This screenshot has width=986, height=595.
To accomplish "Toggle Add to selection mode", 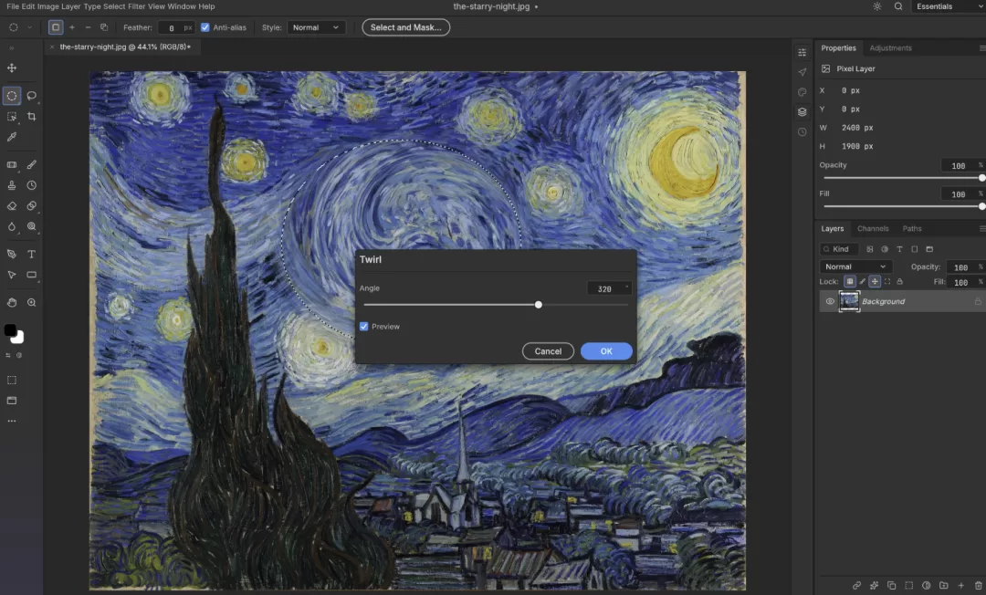I will (72, 27).
